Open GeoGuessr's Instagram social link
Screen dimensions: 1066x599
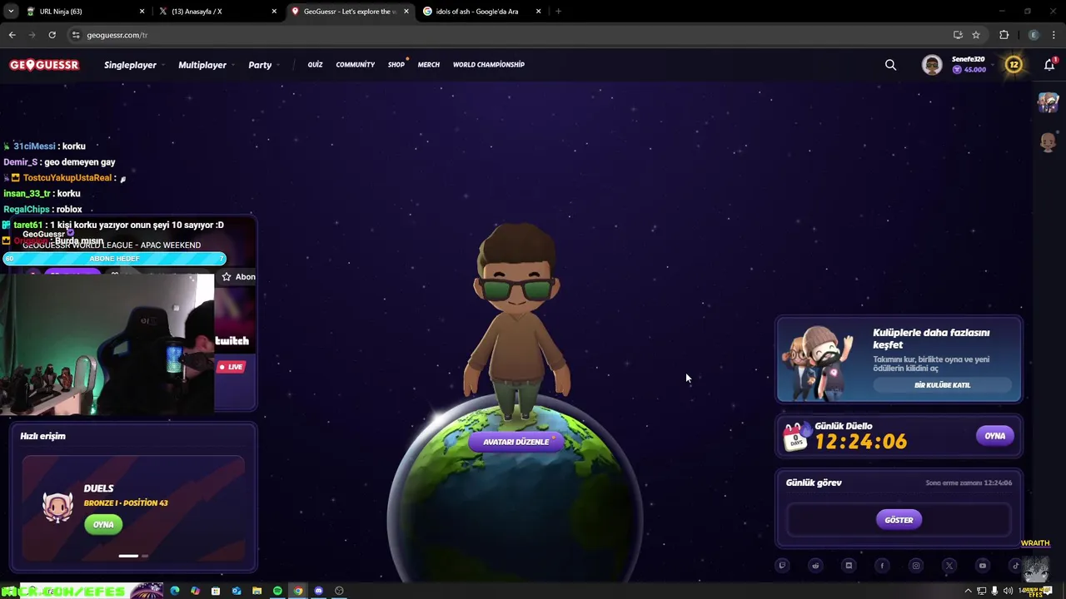(x=915, y=566)
